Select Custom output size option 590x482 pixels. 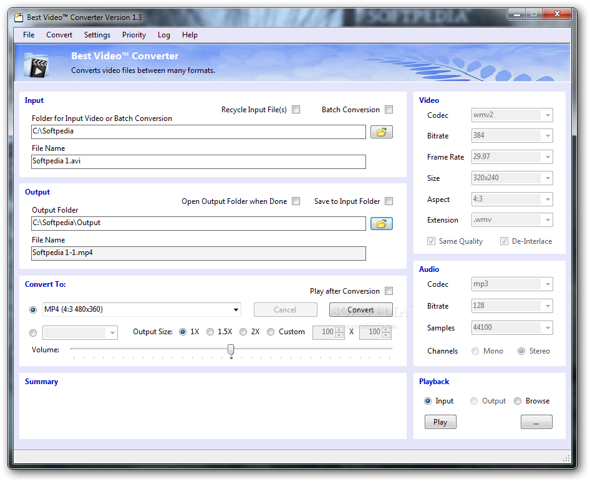click(271, 332)
